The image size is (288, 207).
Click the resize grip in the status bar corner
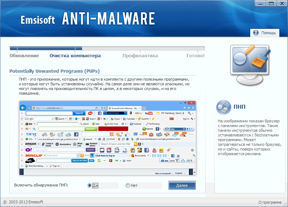click(x=285, y=204)
